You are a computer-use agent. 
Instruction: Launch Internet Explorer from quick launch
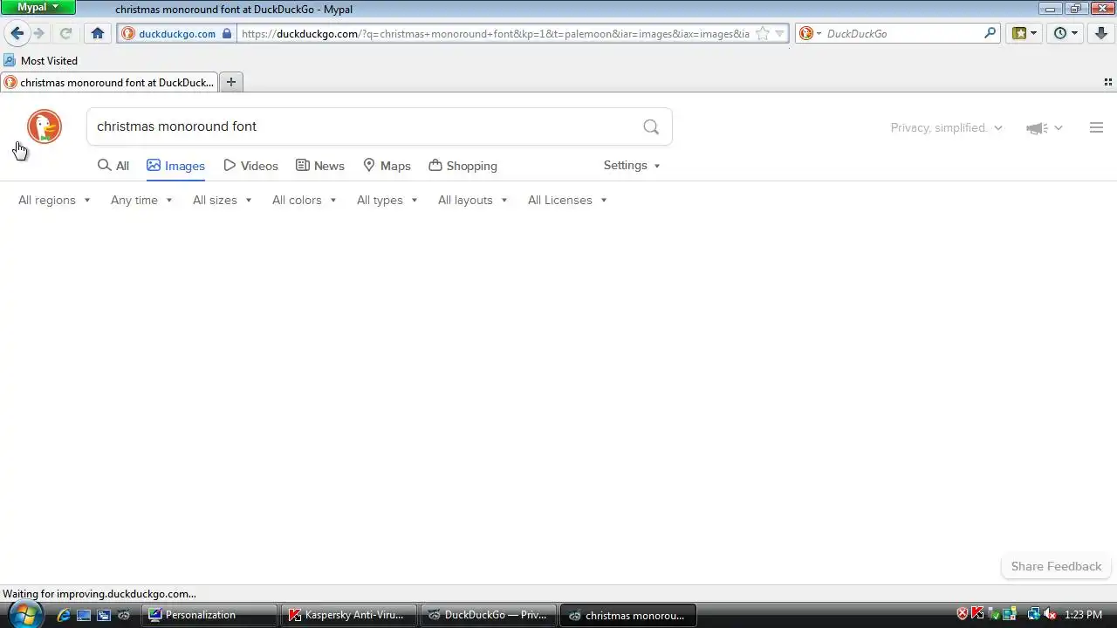(64, 615)
